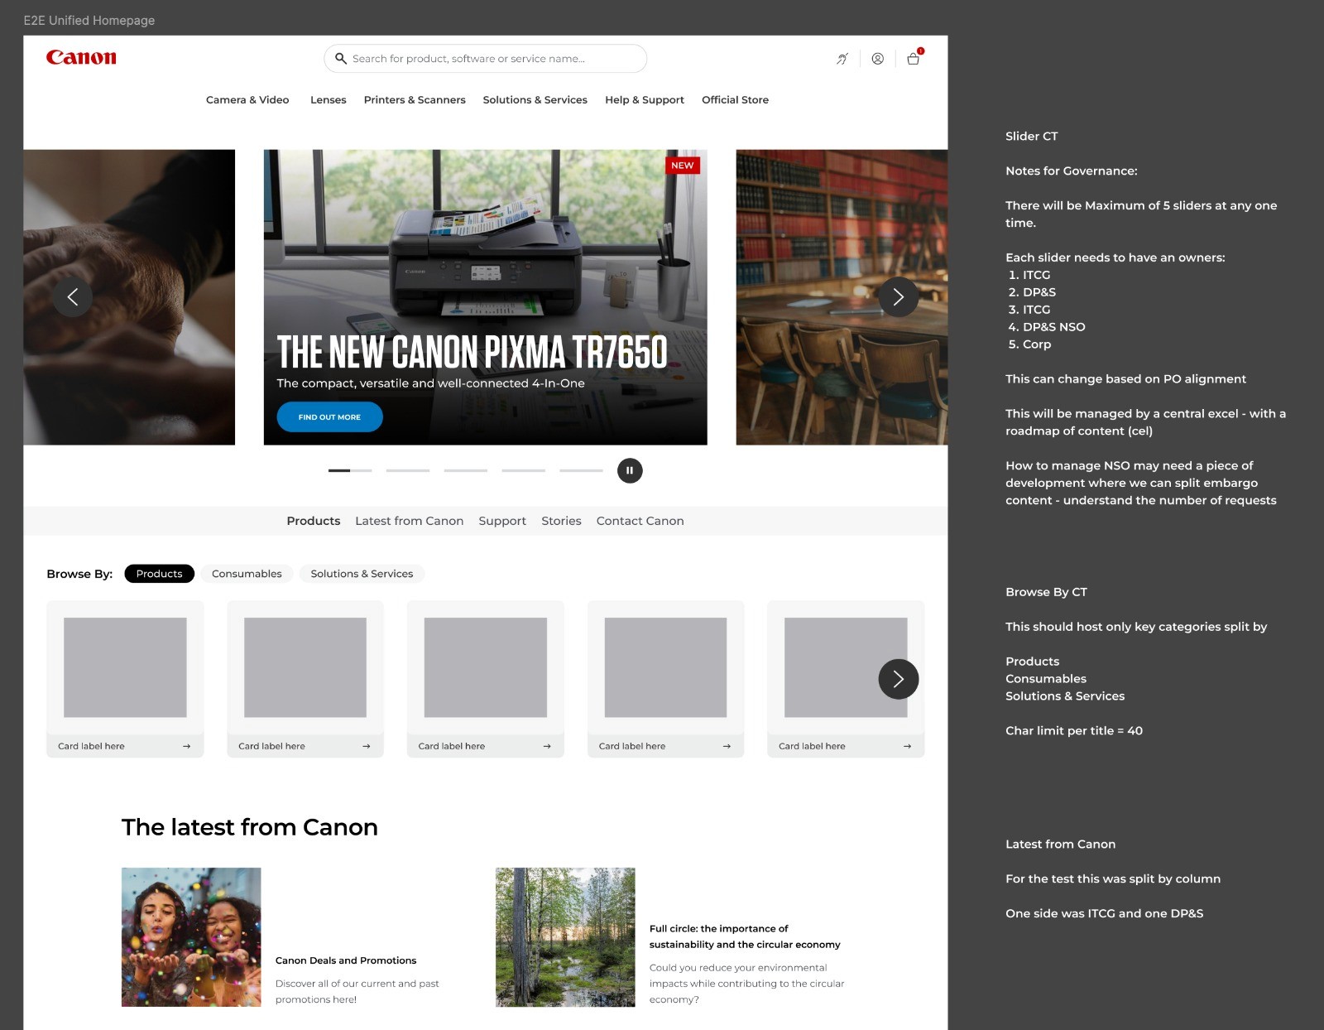Pause the hero slider autoplay
The height and width of the screenshot is (1030, 1324).
(x=630, y=470)
